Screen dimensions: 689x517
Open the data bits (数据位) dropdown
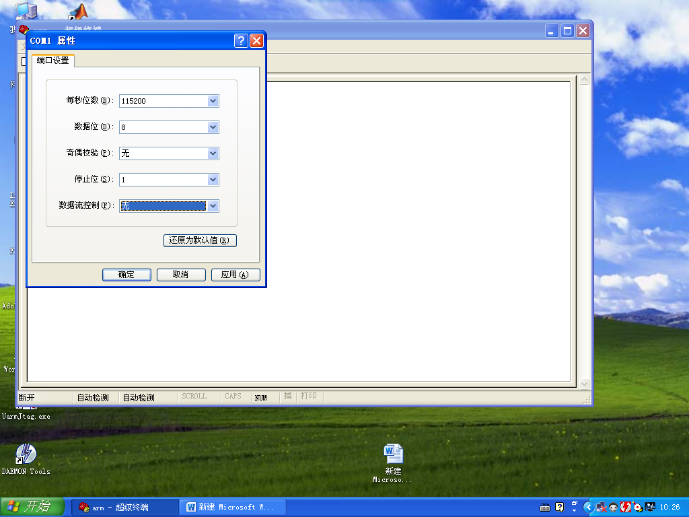(x=213, y=127)
